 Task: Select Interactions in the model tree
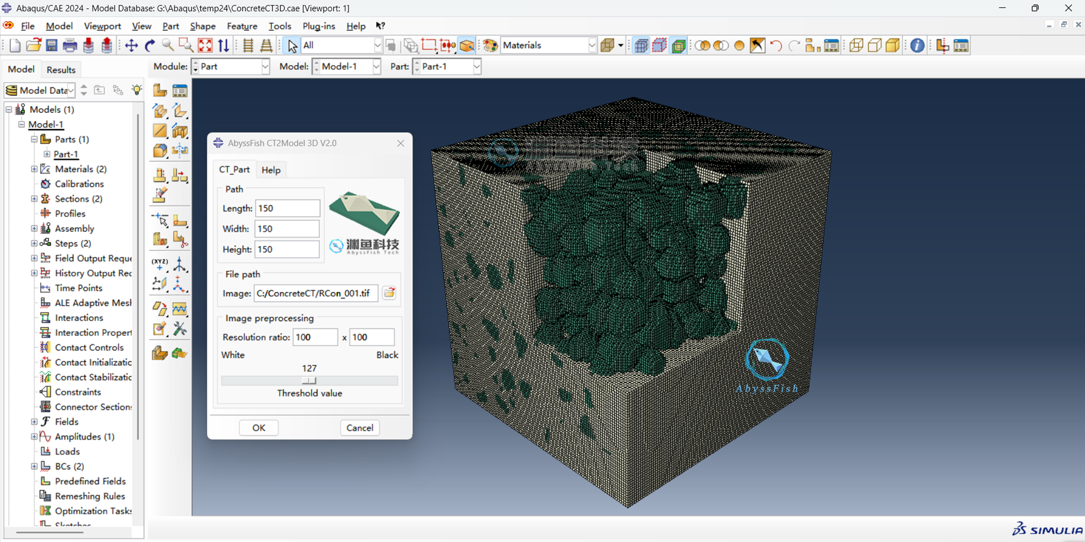79,318
